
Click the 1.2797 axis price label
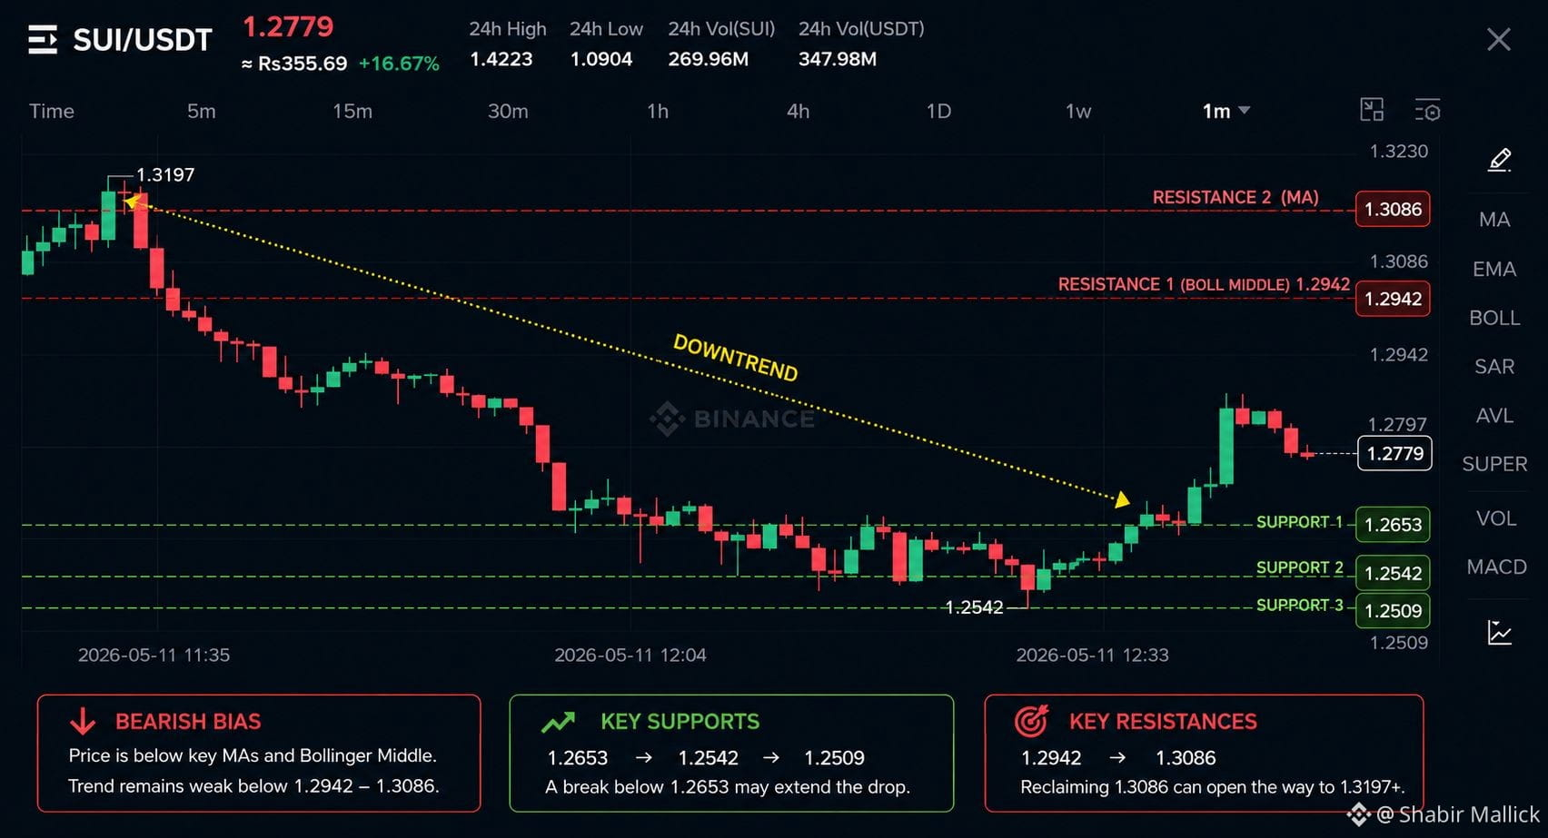[x=1398, y=424]
